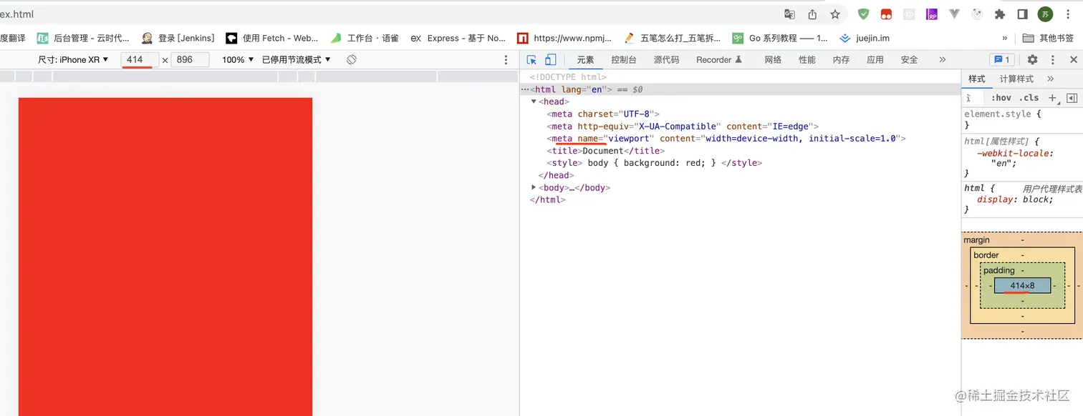Image resolution: width=1083 pixels, height=416 pixels.
Task: Open the 100% zoom dropdown
Action: tap(239, 60)
